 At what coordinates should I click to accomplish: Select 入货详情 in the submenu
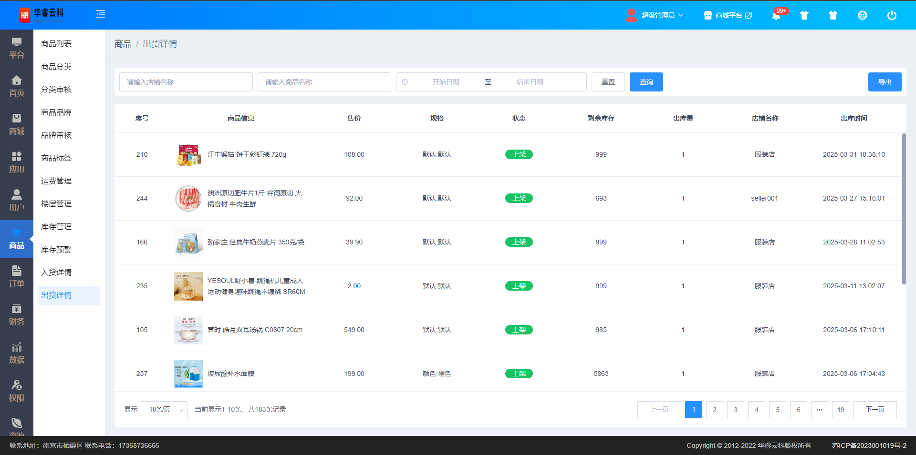(x=56, y=273)
